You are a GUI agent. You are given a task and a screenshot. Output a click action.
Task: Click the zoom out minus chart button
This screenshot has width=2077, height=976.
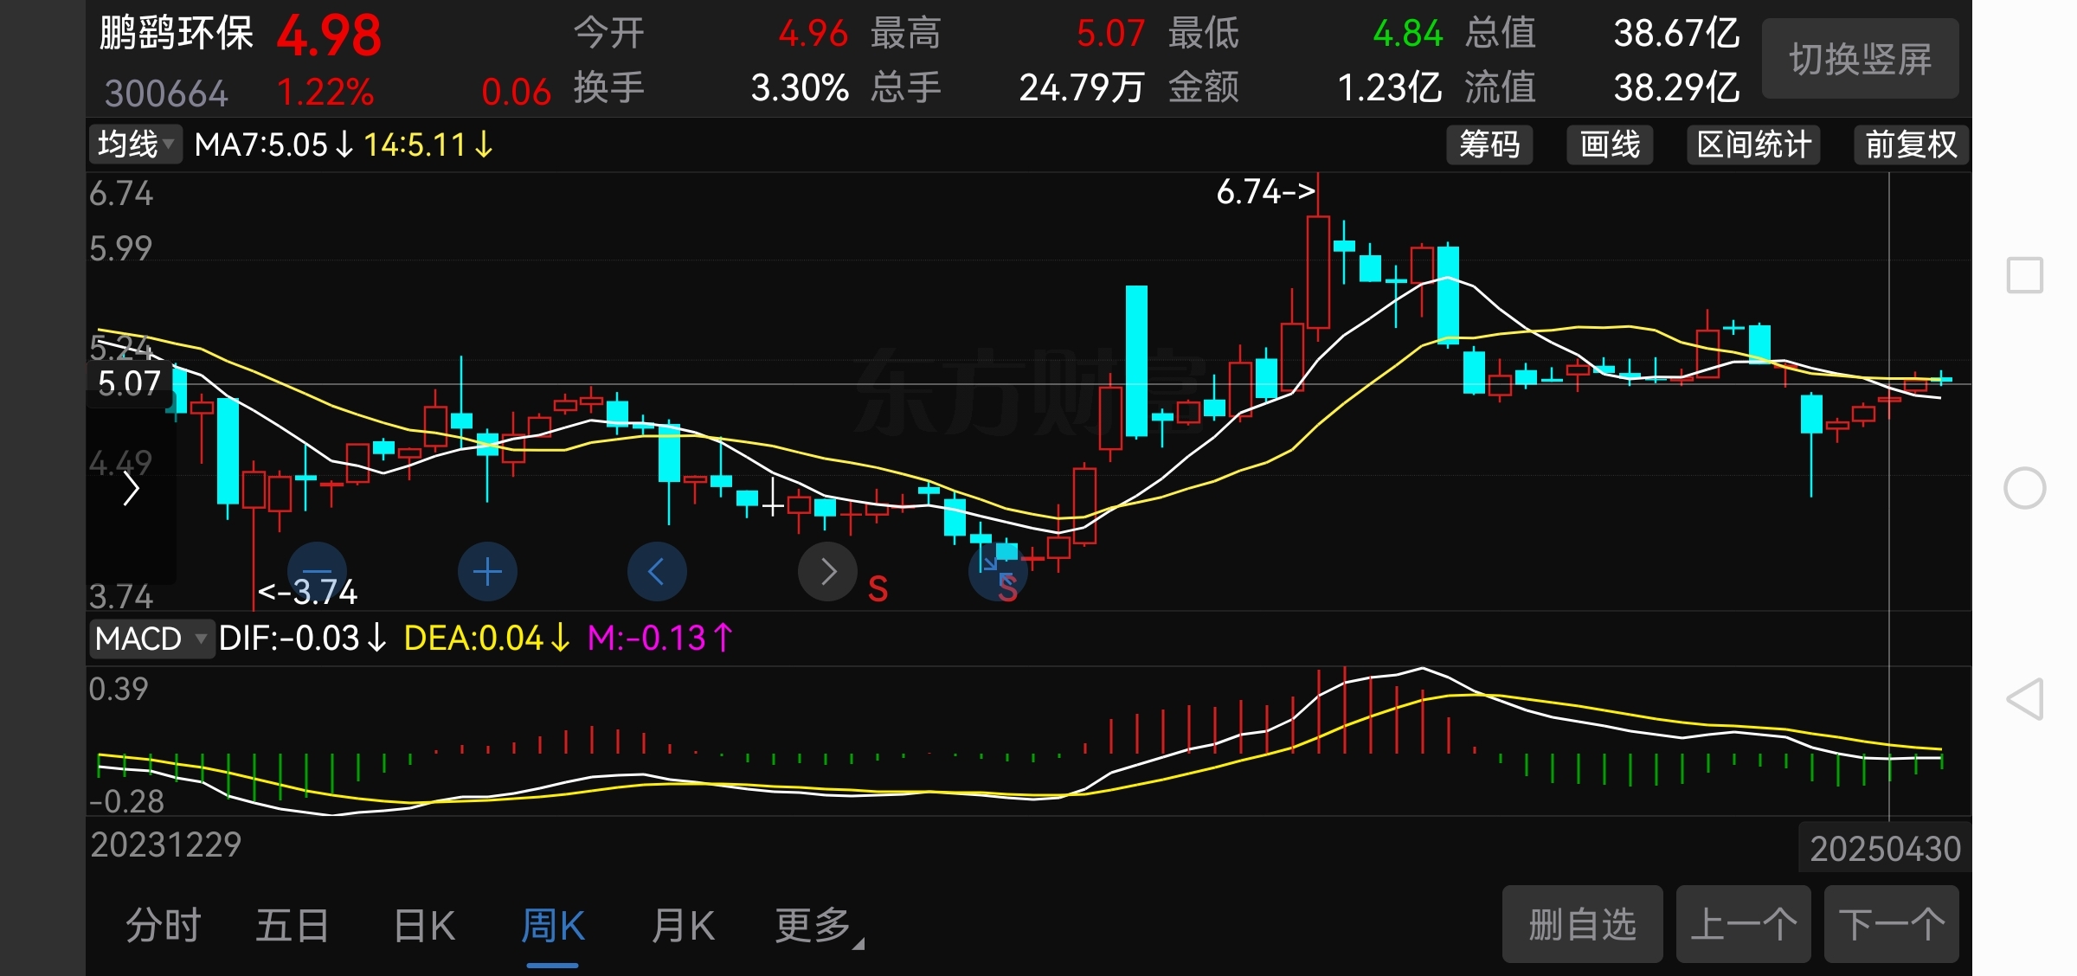pyautogui.click(x=317, y=571)
